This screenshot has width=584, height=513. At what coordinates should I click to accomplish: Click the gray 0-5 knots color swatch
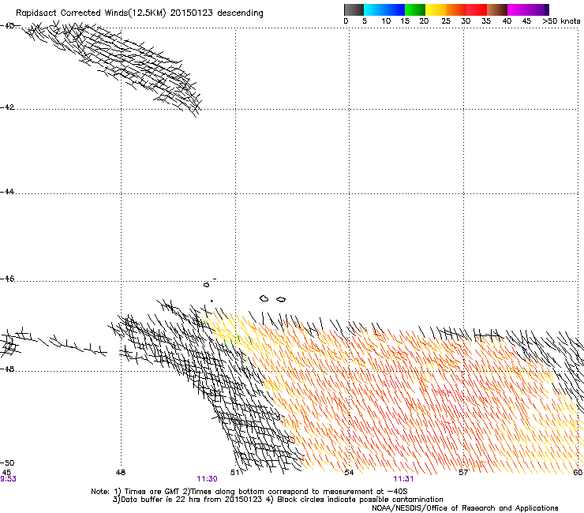point(354,9)
